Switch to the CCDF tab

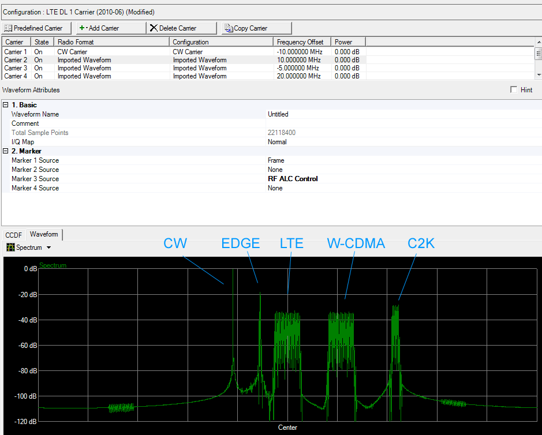coord(13,235)
